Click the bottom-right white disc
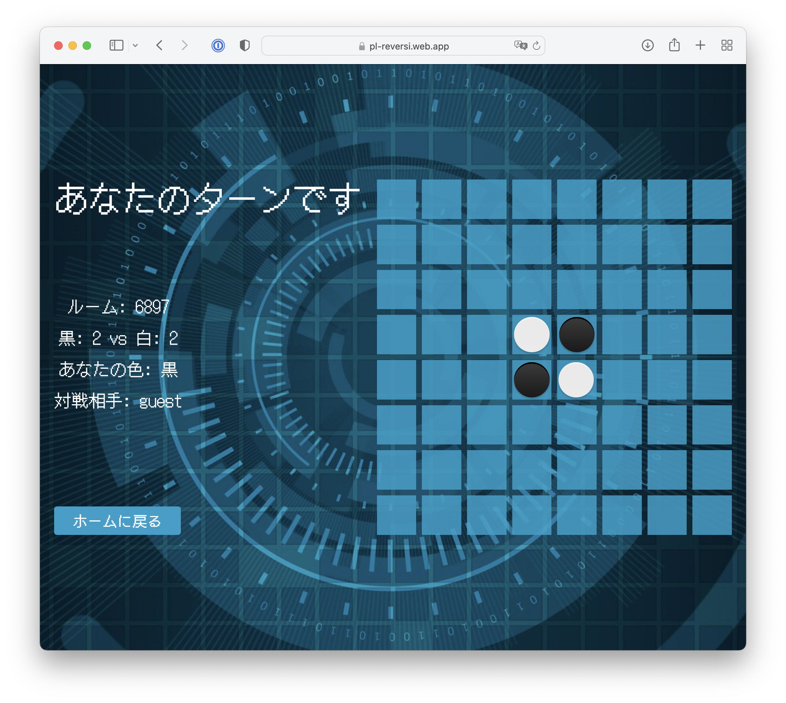The image size is (786, 703). [576, 380]
